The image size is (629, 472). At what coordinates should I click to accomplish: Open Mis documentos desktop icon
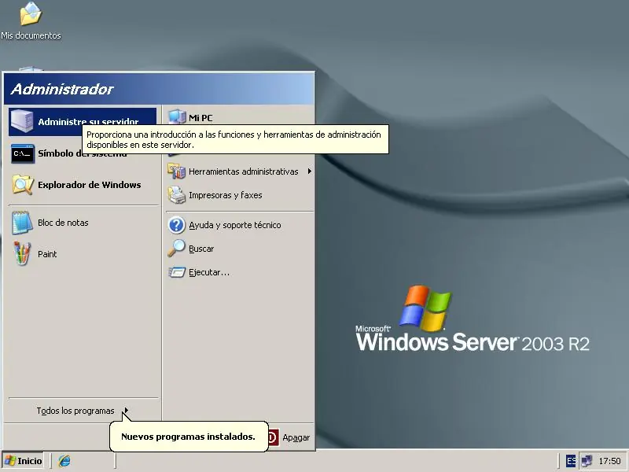(x=31, y=20)
